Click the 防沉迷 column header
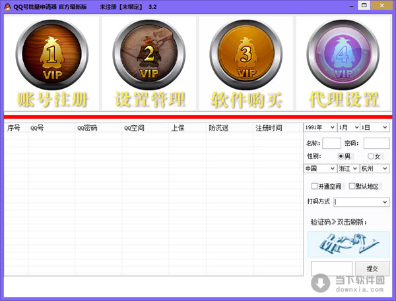The width and height of the screenshot is (396, 301). (x=230, y=128)
